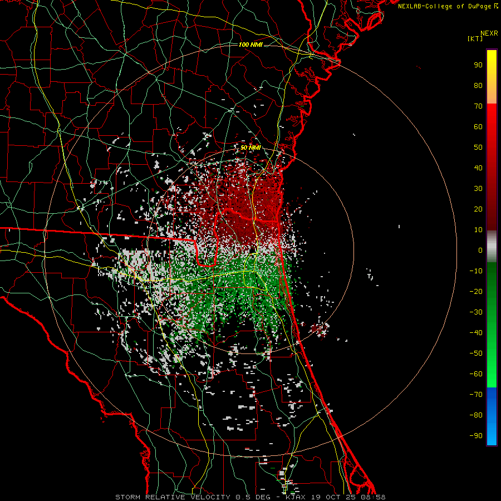
Task: Select the 40 tick label on the velocity scale
Action: 478,168
